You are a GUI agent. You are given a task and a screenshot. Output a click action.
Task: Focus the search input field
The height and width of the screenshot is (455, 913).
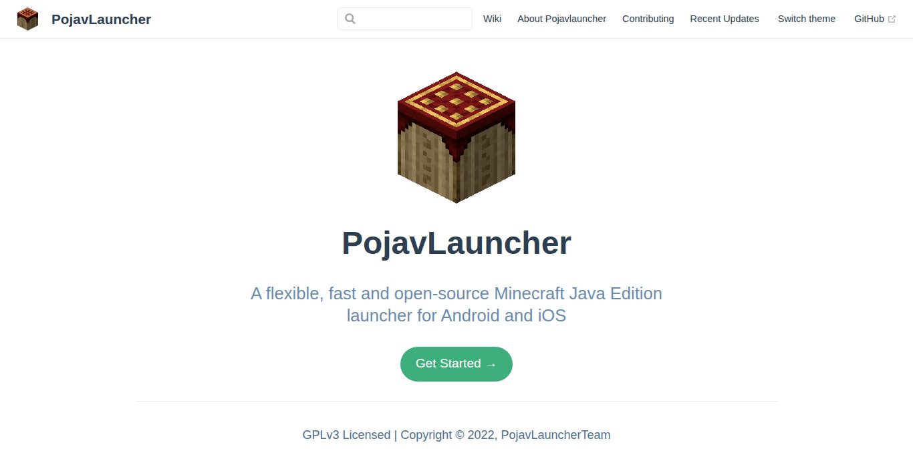tap(405, 19)
